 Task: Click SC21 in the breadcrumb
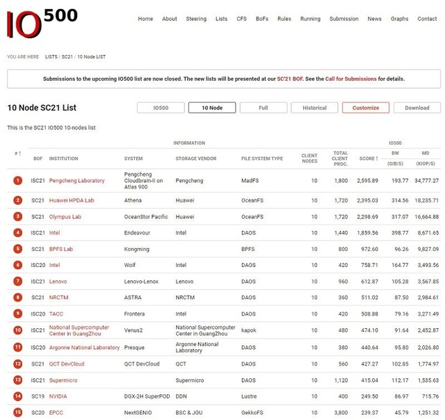[x=67, y=57]
